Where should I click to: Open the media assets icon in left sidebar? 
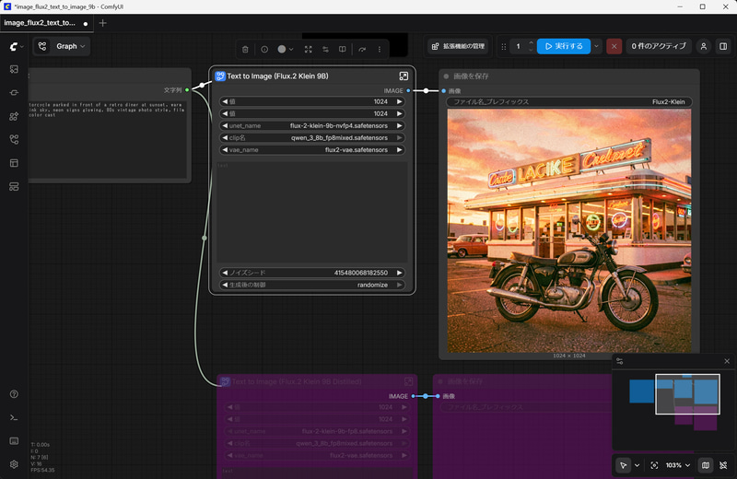[x=14, y=69]
